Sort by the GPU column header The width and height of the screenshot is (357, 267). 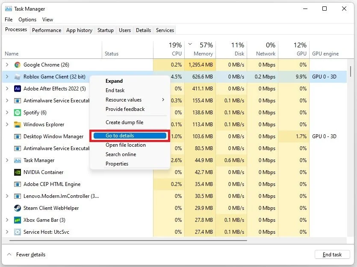pos(294,49)
